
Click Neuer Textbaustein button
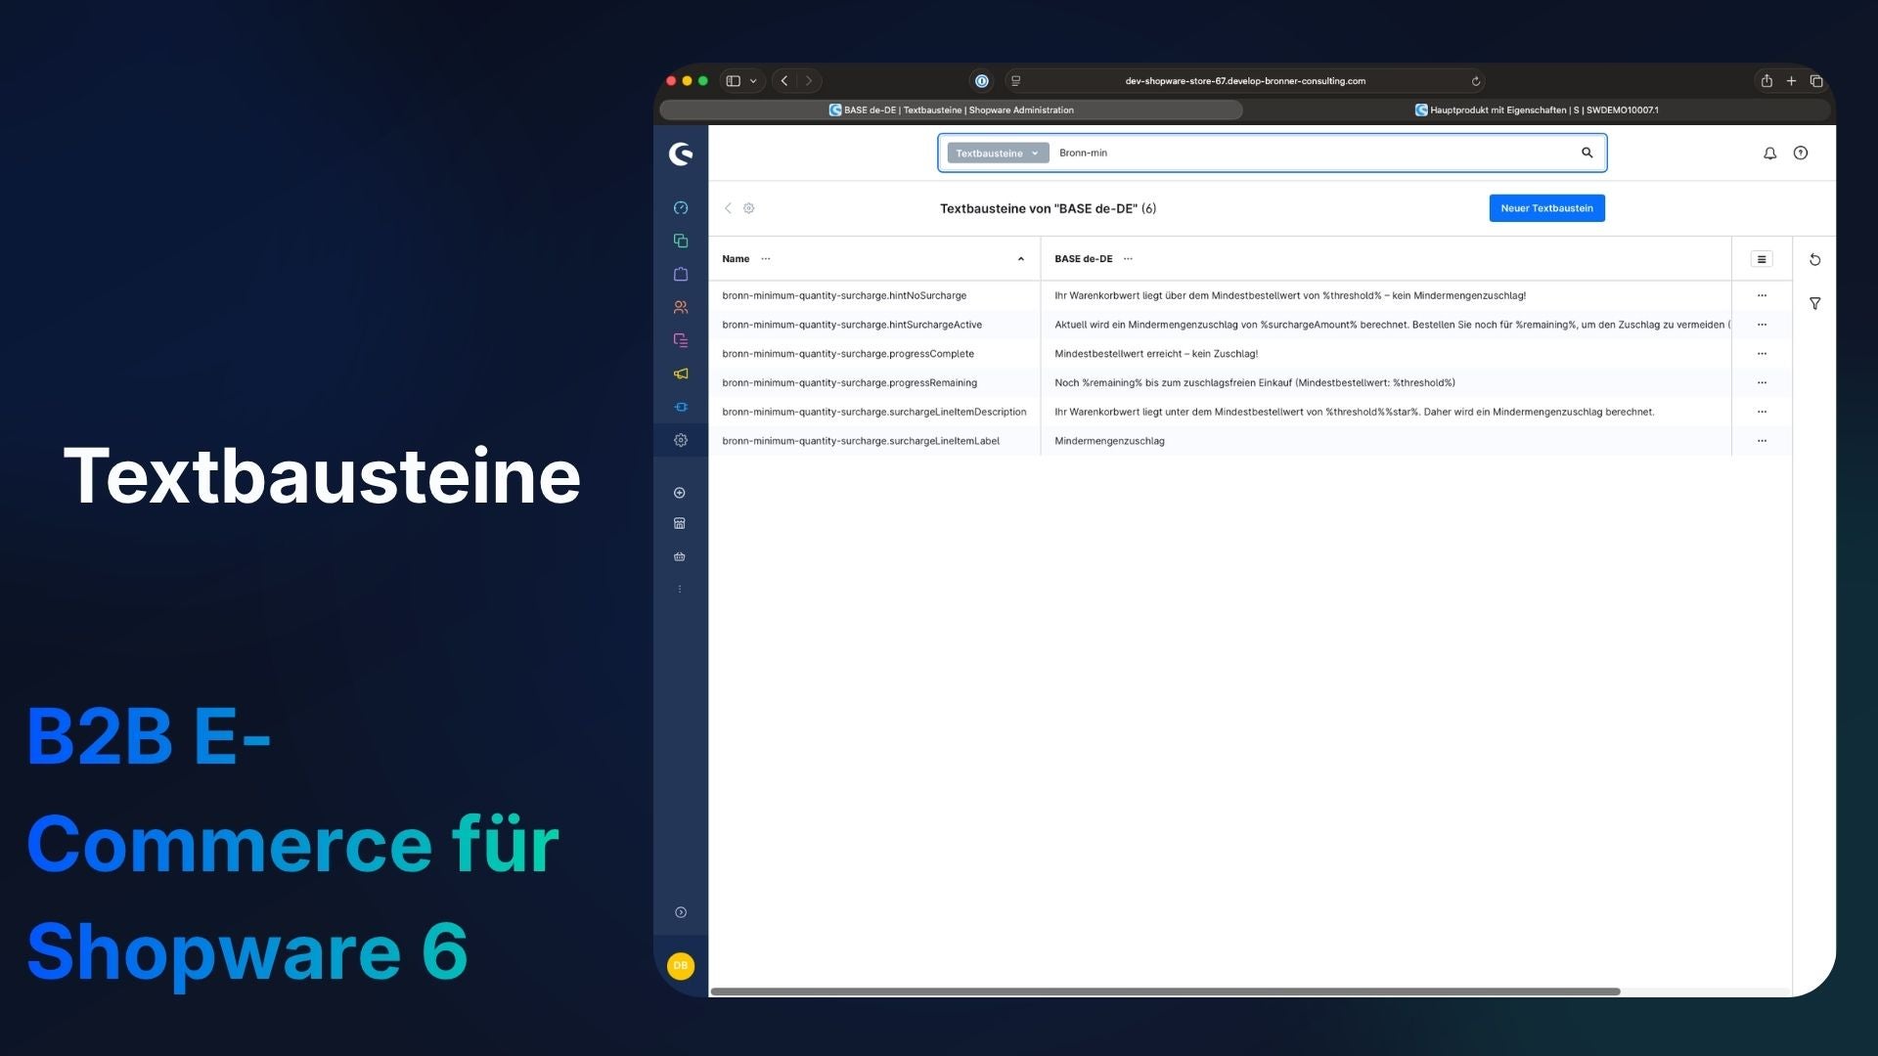pos(1546,208)
